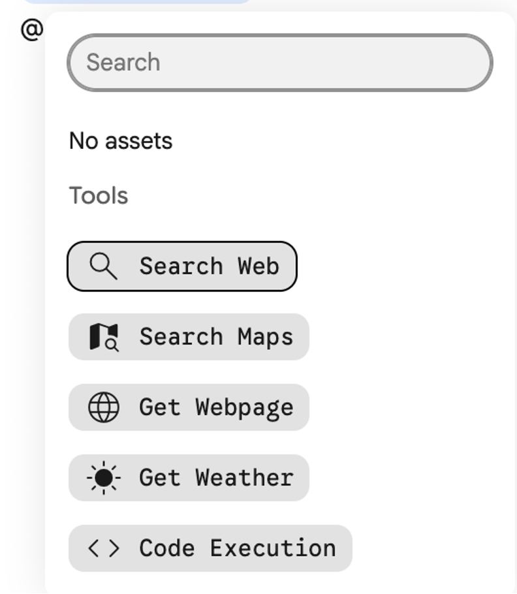Click the "No assets" message text
The image size is (517, 594).
point(121,141)
